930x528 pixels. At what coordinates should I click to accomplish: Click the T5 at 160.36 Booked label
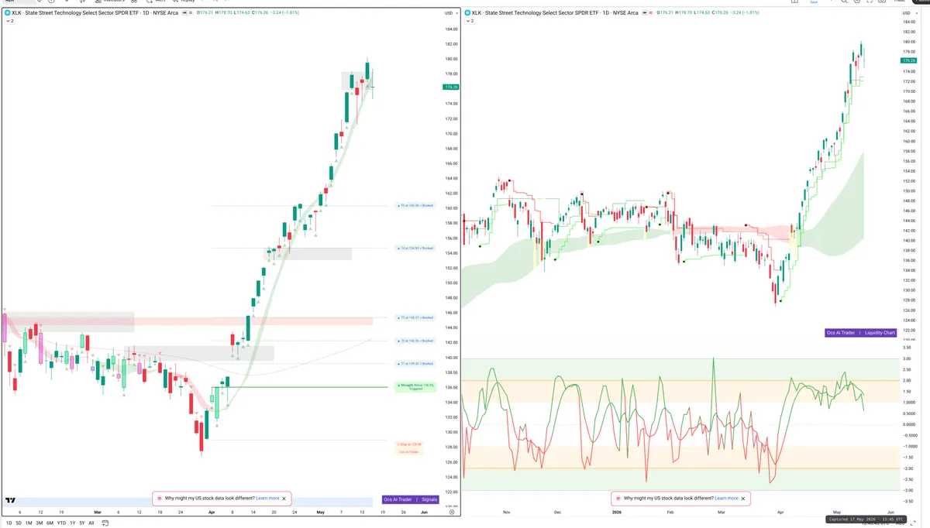[x=415, y=206]
